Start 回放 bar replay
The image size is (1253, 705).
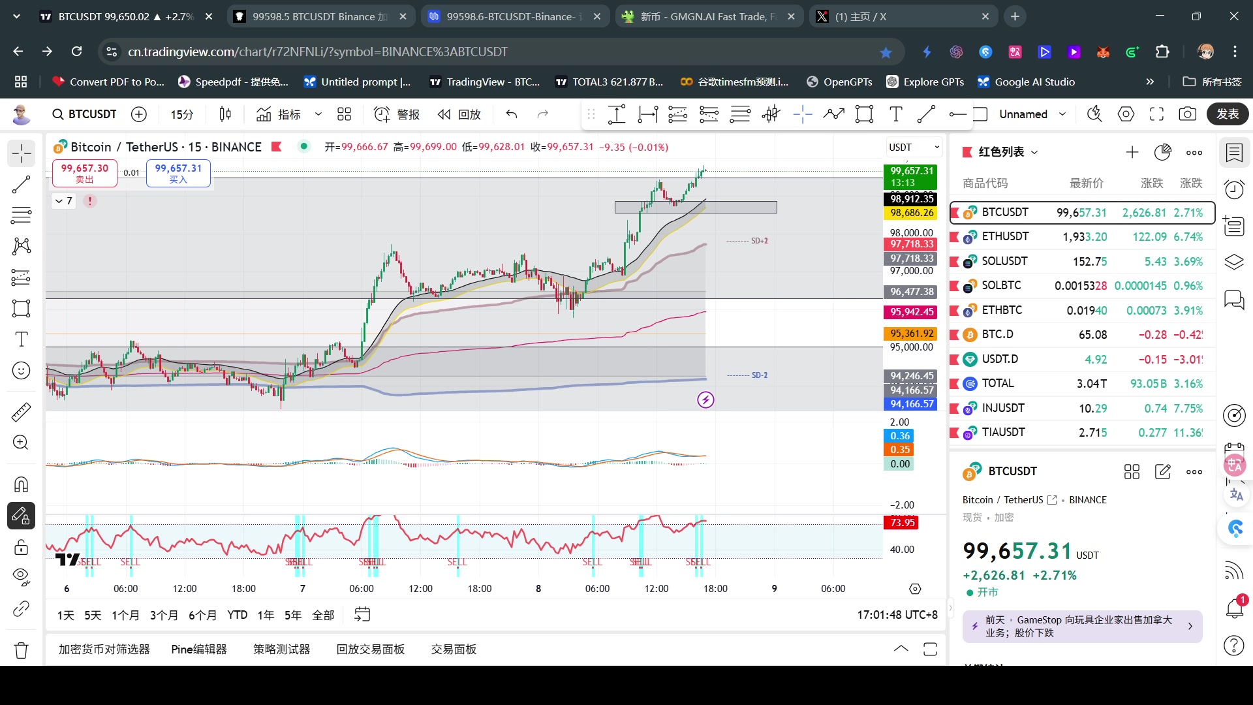459,114
